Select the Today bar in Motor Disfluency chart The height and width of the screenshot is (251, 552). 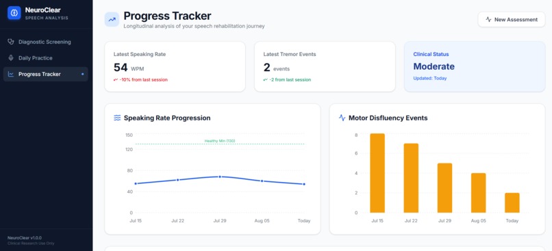click(512, 203)
